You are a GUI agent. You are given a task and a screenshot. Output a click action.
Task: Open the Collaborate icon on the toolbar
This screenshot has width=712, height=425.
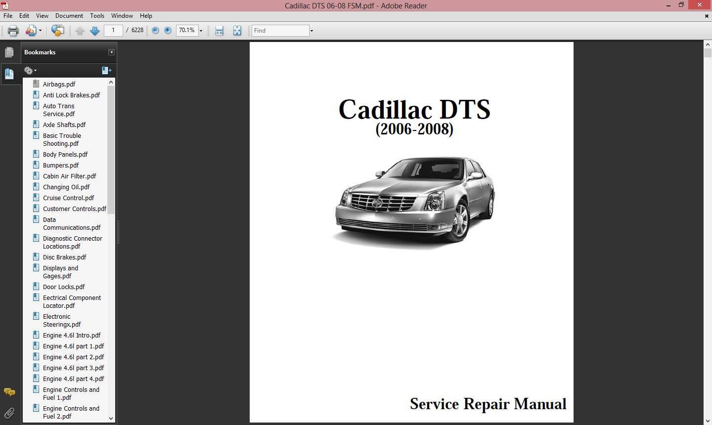click(x=31, y=31)
